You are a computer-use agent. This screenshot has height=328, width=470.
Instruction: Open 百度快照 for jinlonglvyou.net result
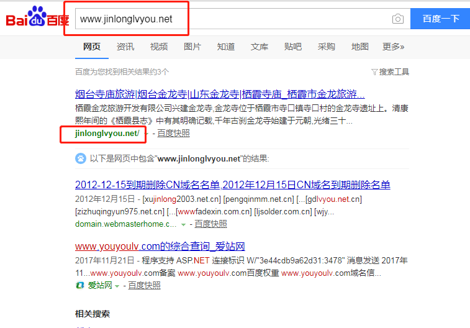[174, 134]
